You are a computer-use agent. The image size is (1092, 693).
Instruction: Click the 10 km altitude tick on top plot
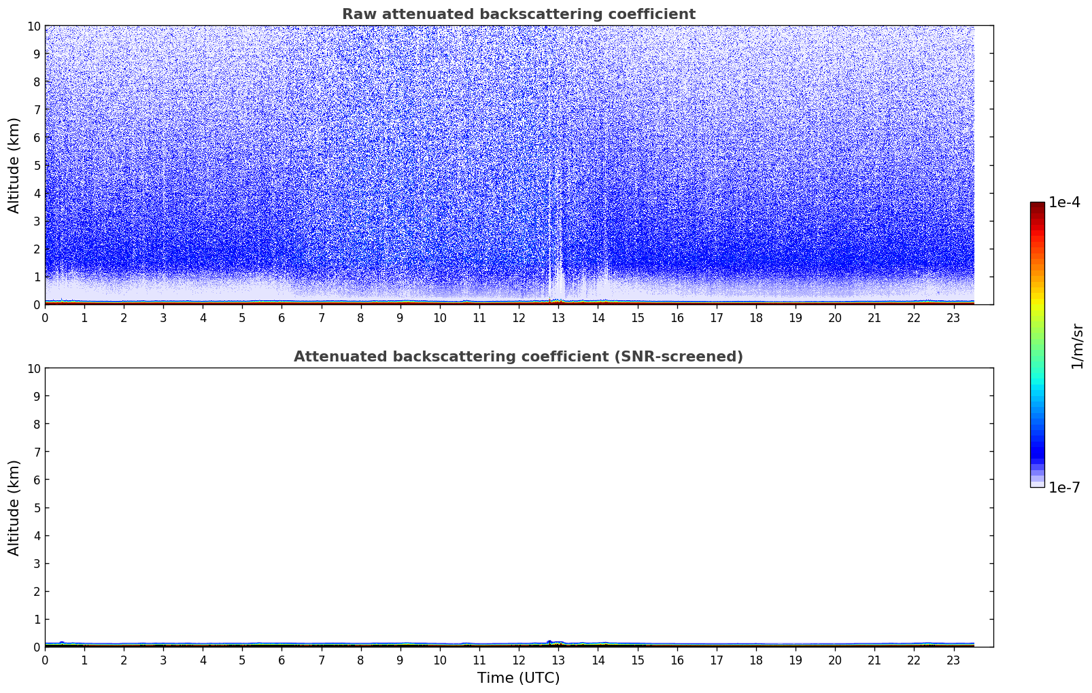click(x=34, y=26)
